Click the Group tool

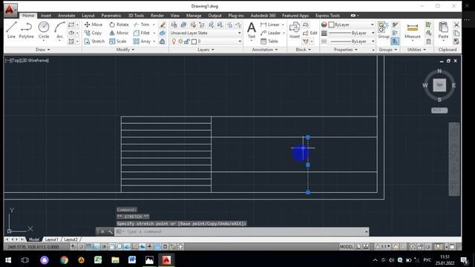tap(383, 30)
